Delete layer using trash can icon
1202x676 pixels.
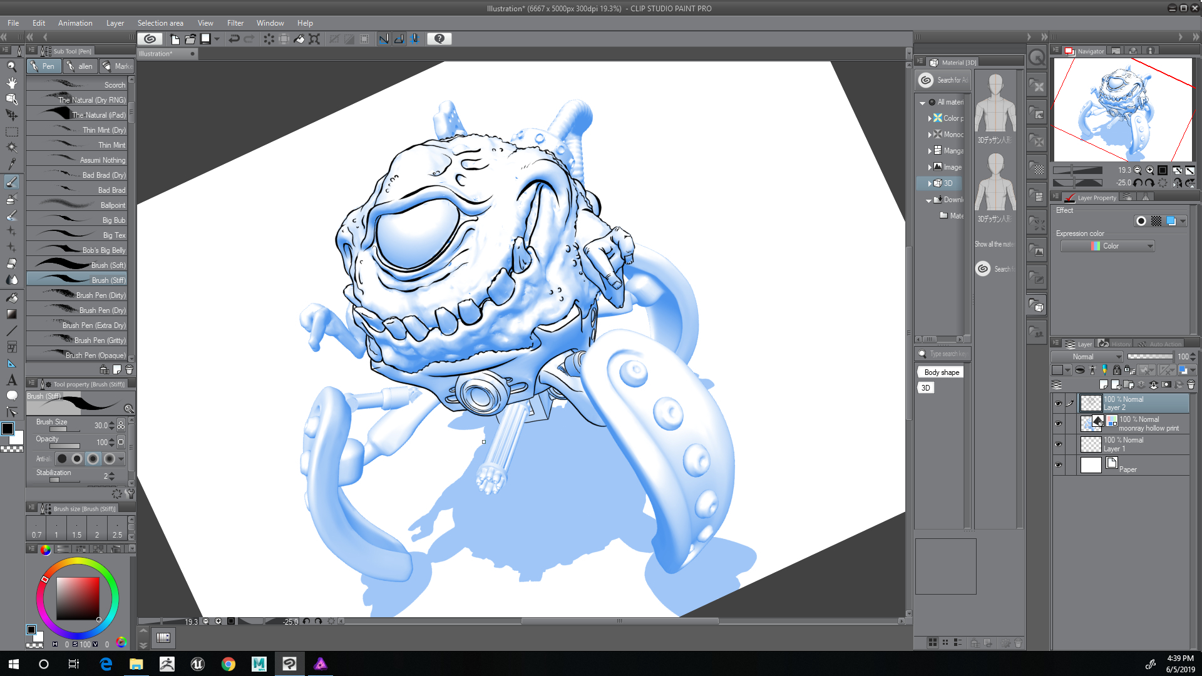tap(1191, 385)
